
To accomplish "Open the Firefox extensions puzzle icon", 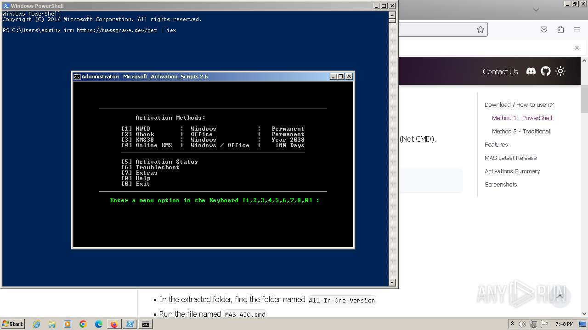I will [x=560, y=29].
